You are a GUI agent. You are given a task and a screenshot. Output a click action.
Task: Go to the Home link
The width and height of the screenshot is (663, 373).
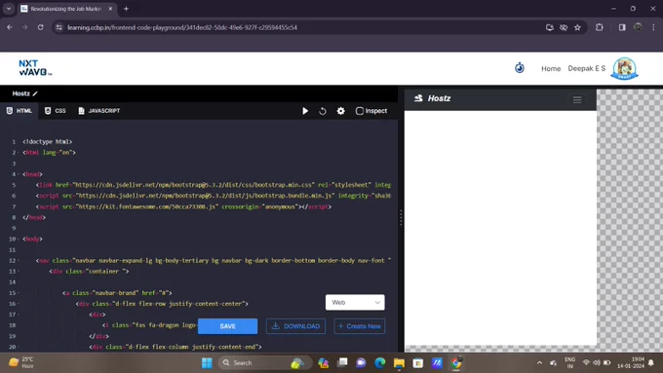[551, 68]
